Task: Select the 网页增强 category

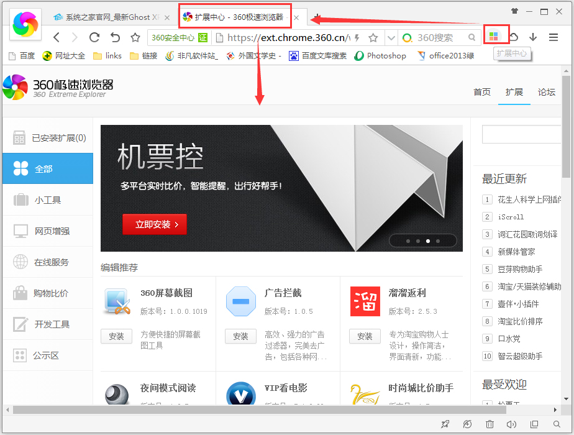Action: [48, 231]
